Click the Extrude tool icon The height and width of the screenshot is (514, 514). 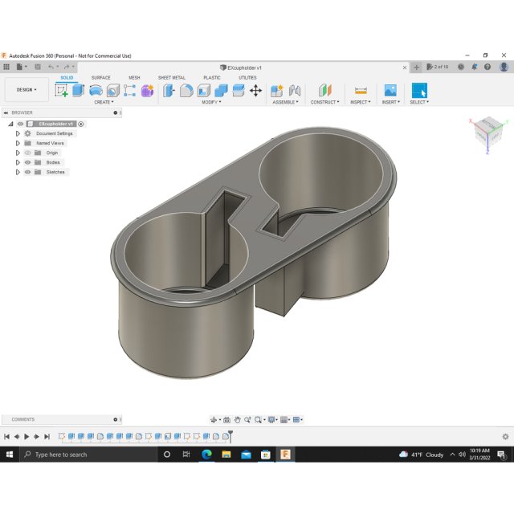click(79, 91)
